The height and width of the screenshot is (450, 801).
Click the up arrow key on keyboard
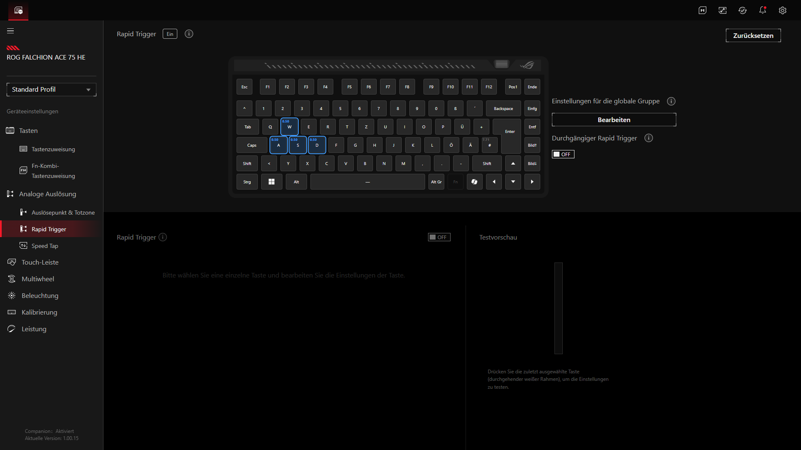(513, 164)
